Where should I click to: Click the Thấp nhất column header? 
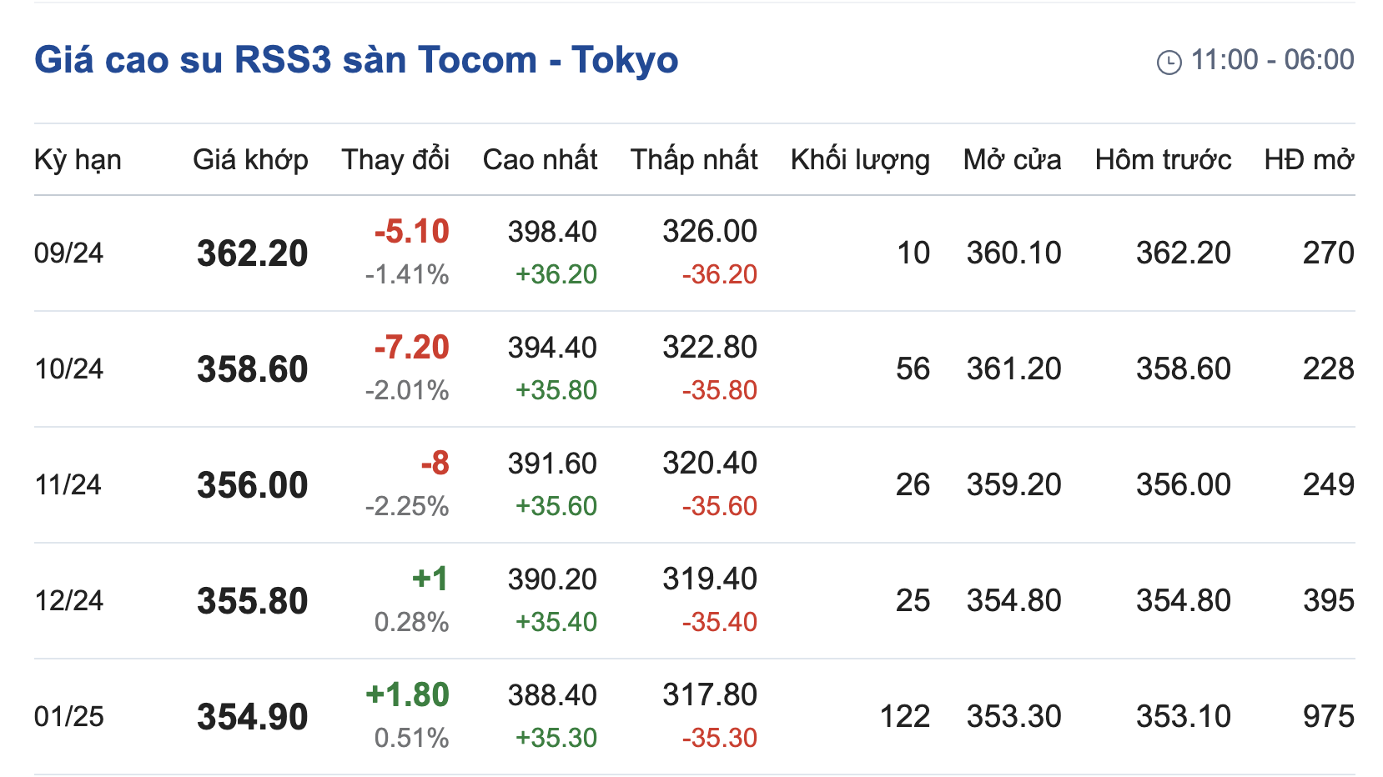(x=694, y=159)
